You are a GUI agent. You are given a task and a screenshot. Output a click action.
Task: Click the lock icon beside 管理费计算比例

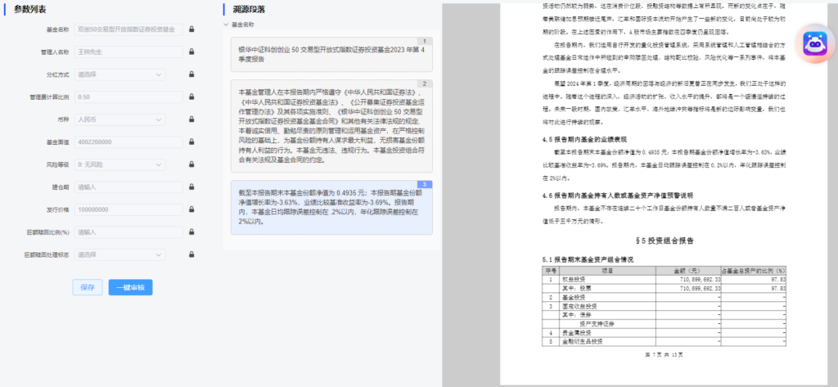click(x=191, y=97)
